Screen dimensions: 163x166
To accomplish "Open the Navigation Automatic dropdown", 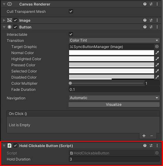I will pyautogui.click(x=114, y=98).
